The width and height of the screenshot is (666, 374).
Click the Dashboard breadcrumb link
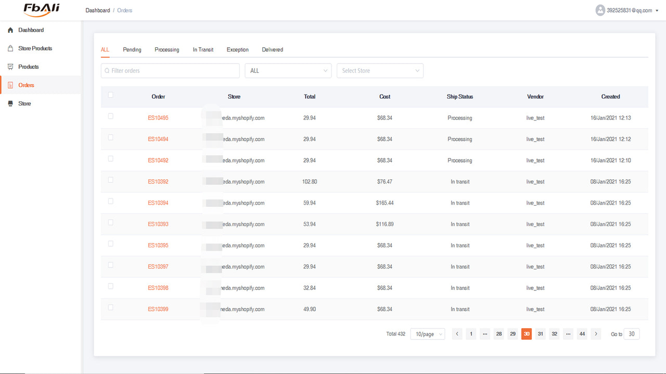pyautogui.click(x=97, y=10)
